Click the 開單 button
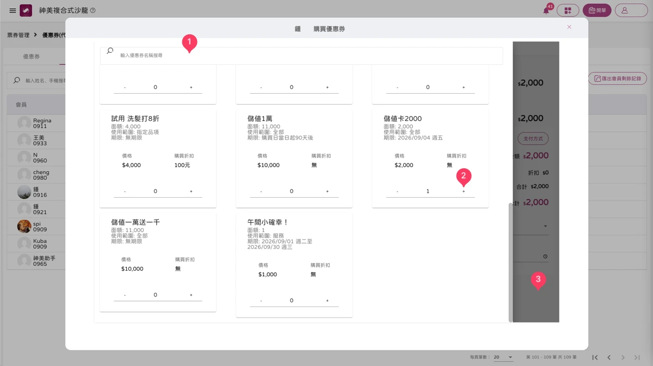 [x=597, y=10]
